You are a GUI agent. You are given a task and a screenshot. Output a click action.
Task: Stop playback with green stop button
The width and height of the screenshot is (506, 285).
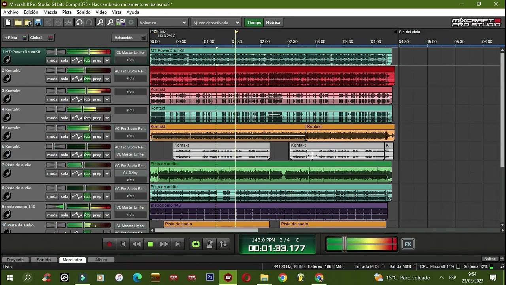click(150, 244)
